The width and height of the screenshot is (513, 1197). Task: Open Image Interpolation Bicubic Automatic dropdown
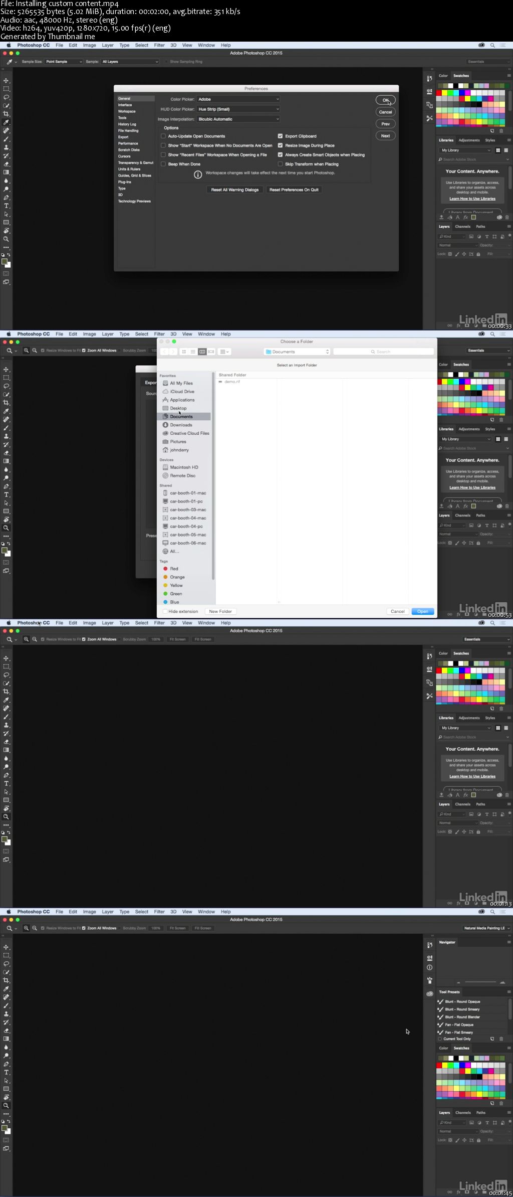238,119
